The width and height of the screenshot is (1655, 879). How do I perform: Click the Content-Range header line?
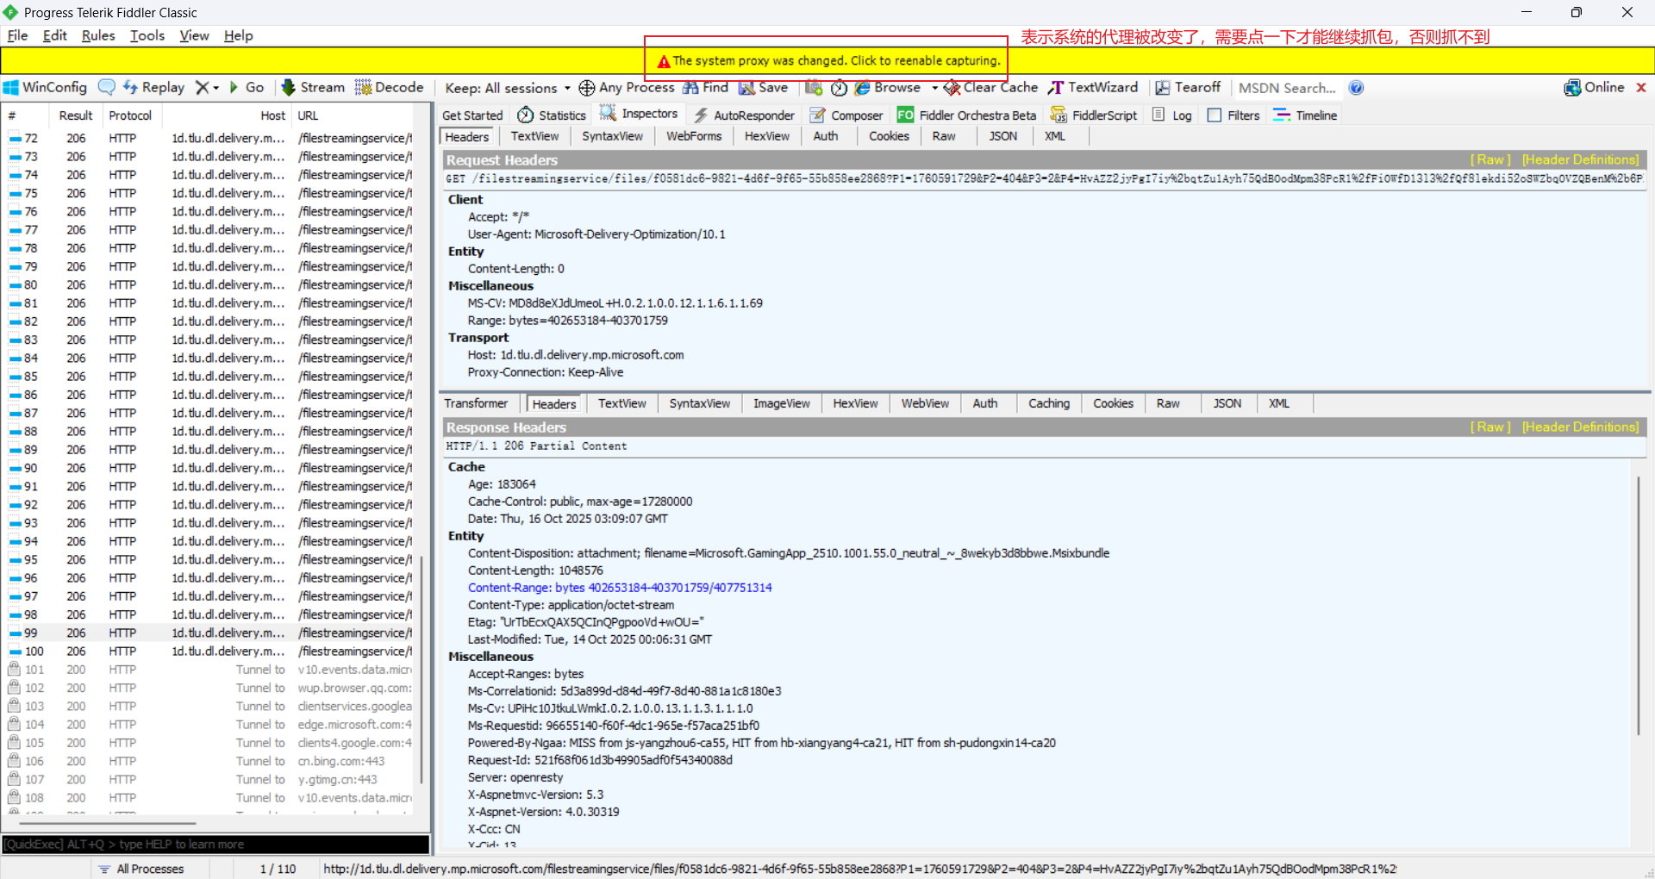[x=620, y=588]
